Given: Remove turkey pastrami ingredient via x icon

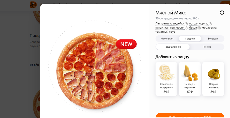Looking at the screenshot, I should 186,24.
